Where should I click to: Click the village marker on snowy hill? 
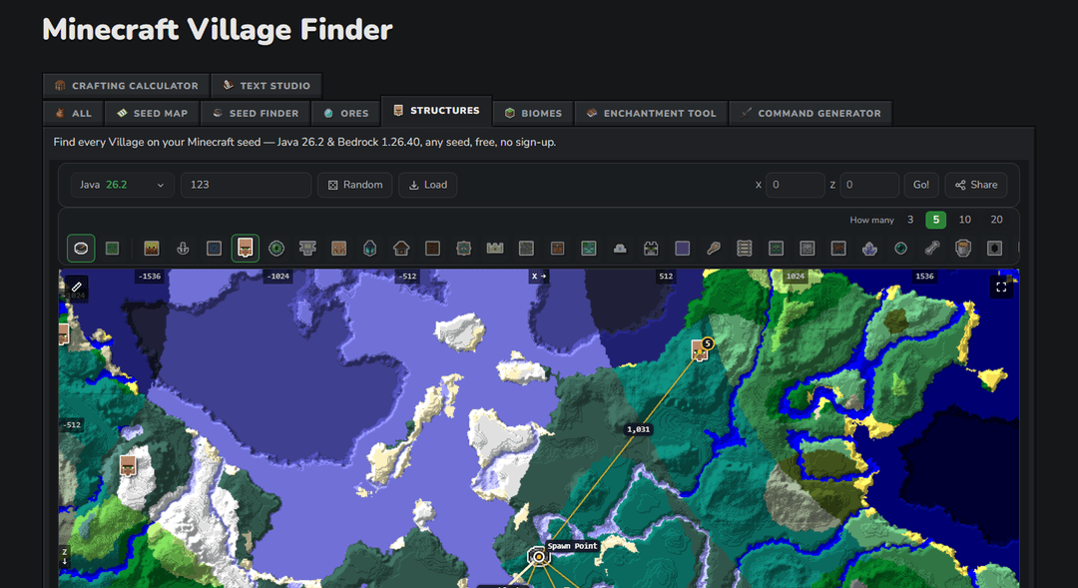(128, 465)
